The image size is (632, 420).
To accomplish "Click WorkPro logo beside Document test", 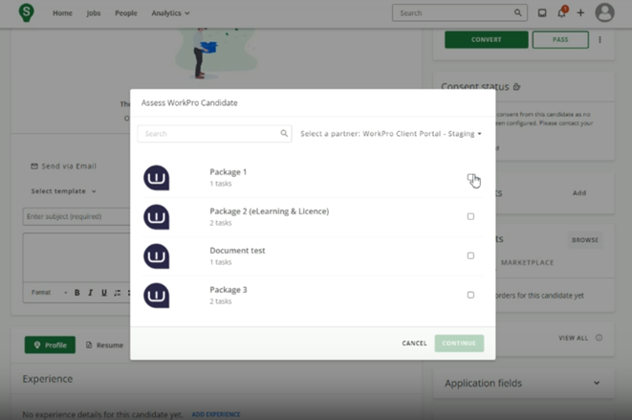I will click(157, 255).
